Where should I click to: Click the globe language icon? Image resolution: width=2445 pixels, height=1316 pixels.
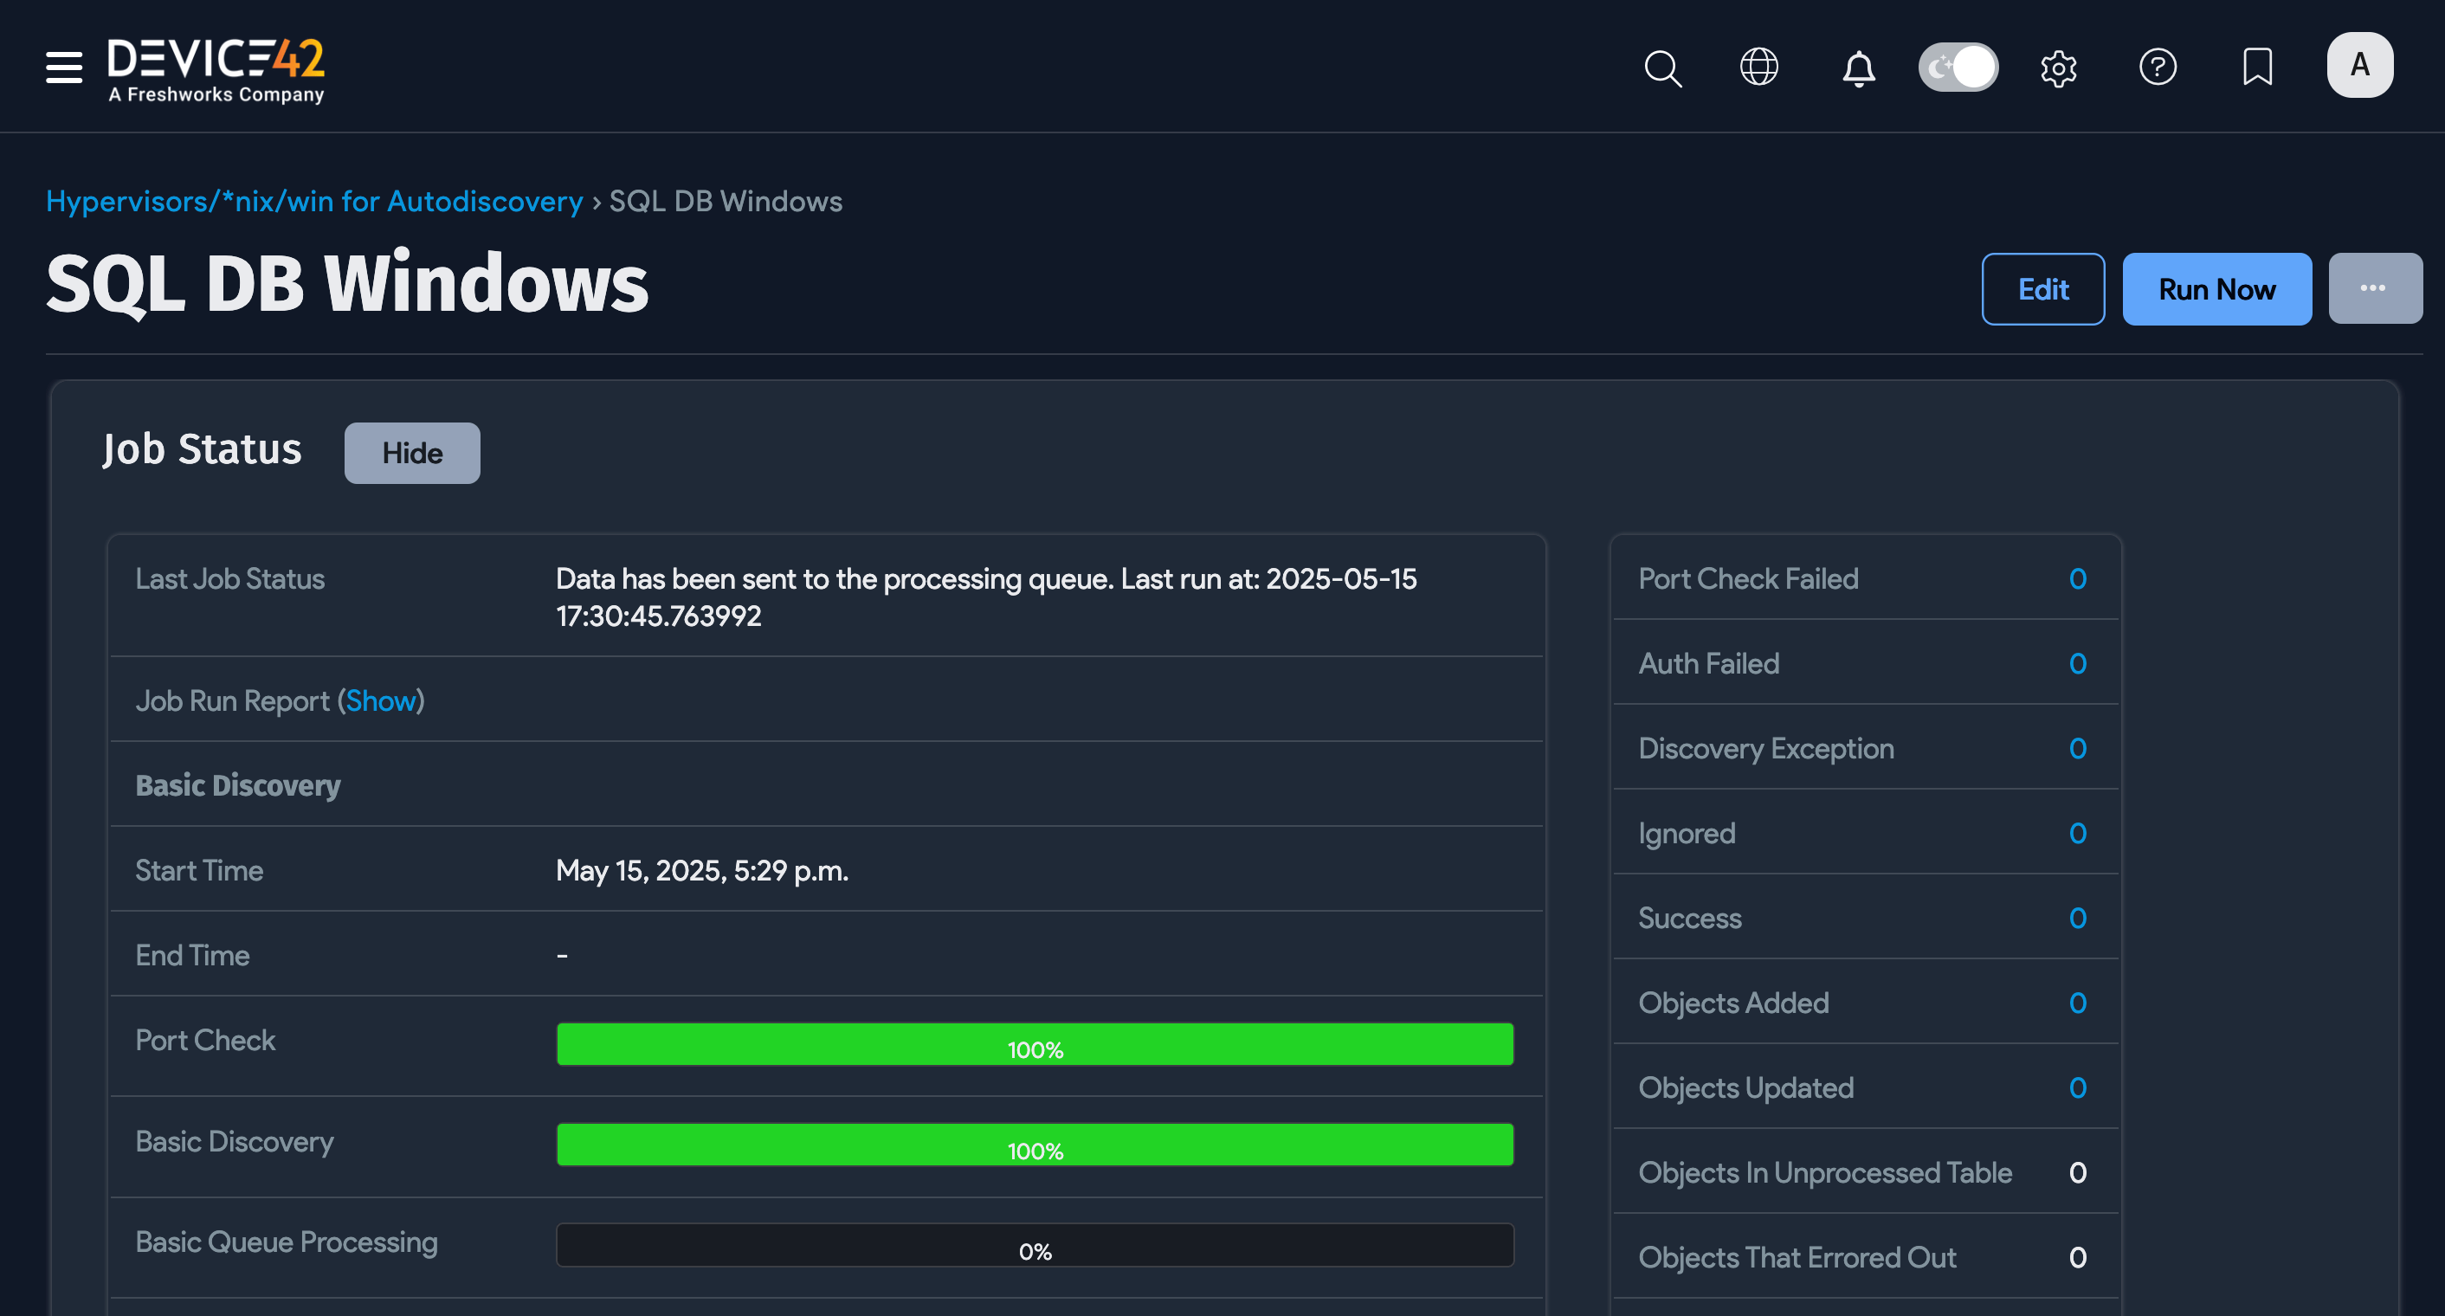[1758, 68]
